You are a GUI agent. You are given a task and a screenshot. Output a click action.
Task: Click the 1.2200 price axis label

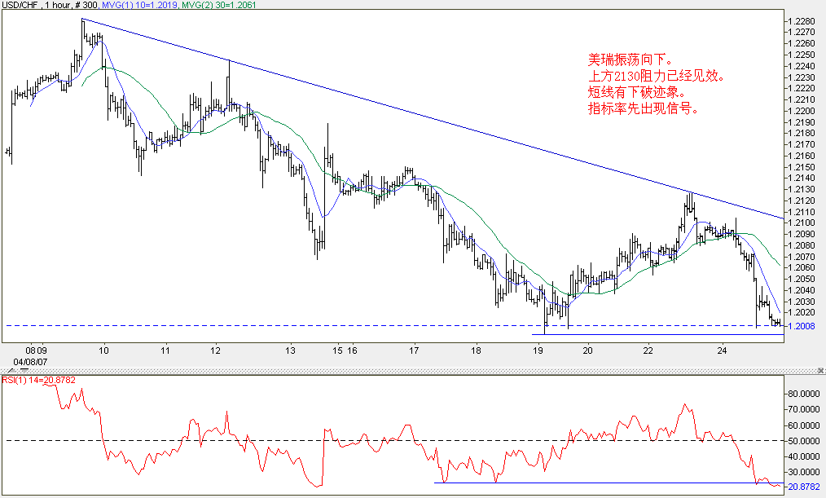tap(802, 111)
